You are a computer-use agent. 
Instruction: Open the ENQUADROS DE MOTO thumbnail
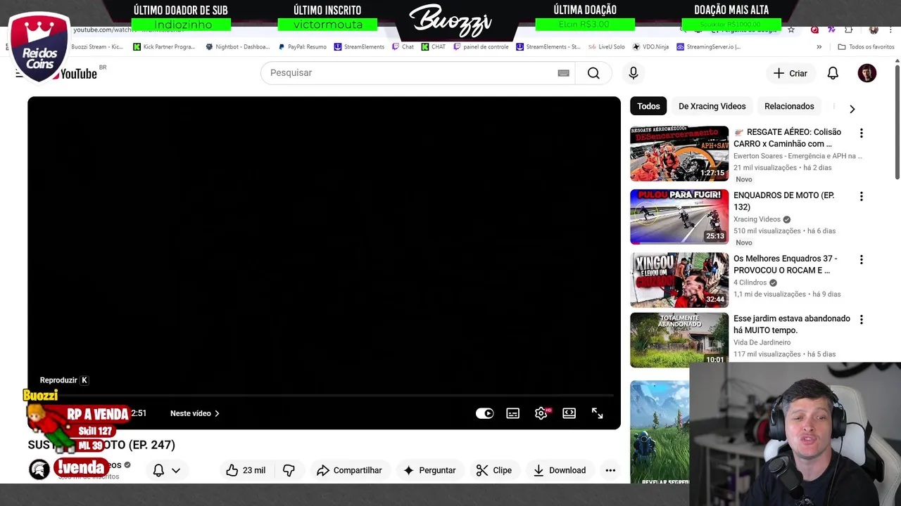tap(679, 216)
